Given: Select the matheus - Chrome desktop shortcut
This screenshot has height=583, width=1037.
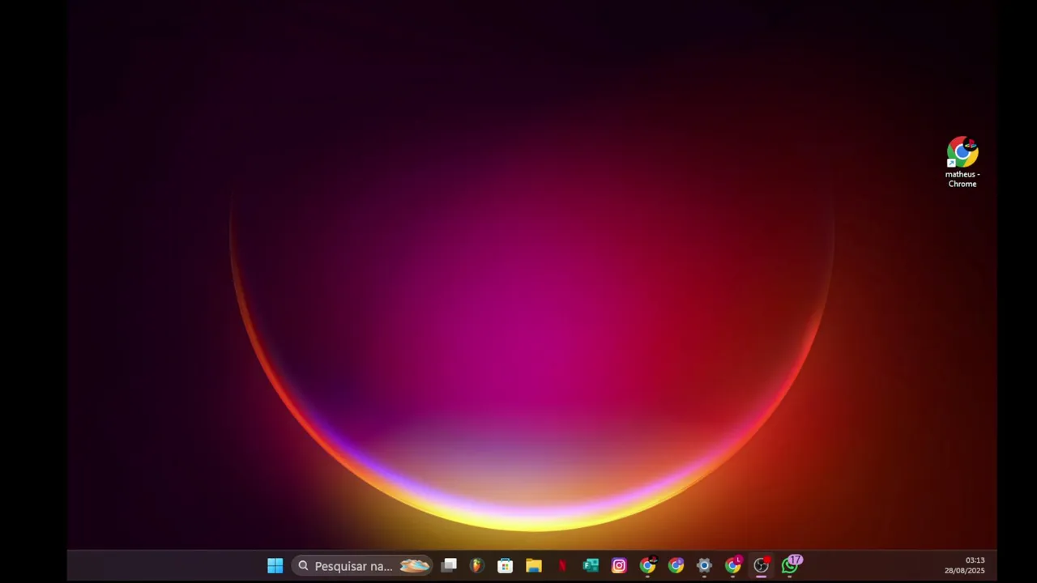Looking at the screenshot, I should point(962,163).
